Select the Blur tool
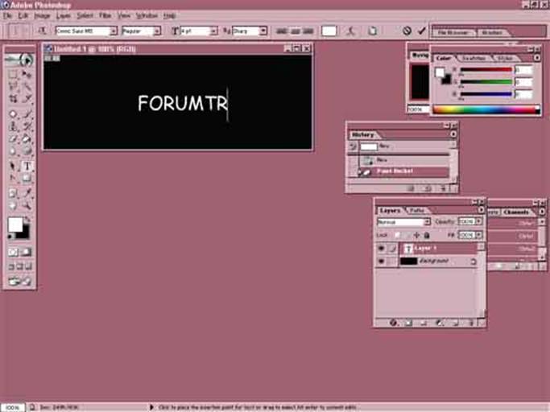The width and height of the screenshot is (550, 412). 13,151
